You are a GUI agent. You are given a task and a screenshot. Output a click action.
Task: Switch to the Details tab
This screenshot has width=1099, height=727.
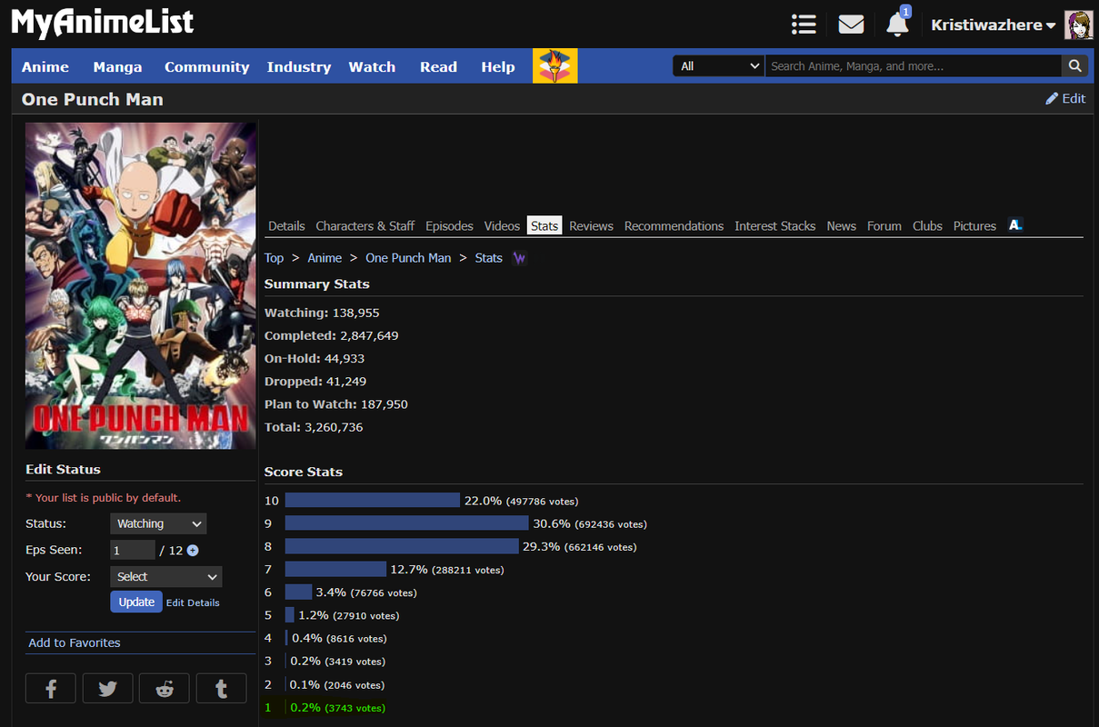(286, 225)
